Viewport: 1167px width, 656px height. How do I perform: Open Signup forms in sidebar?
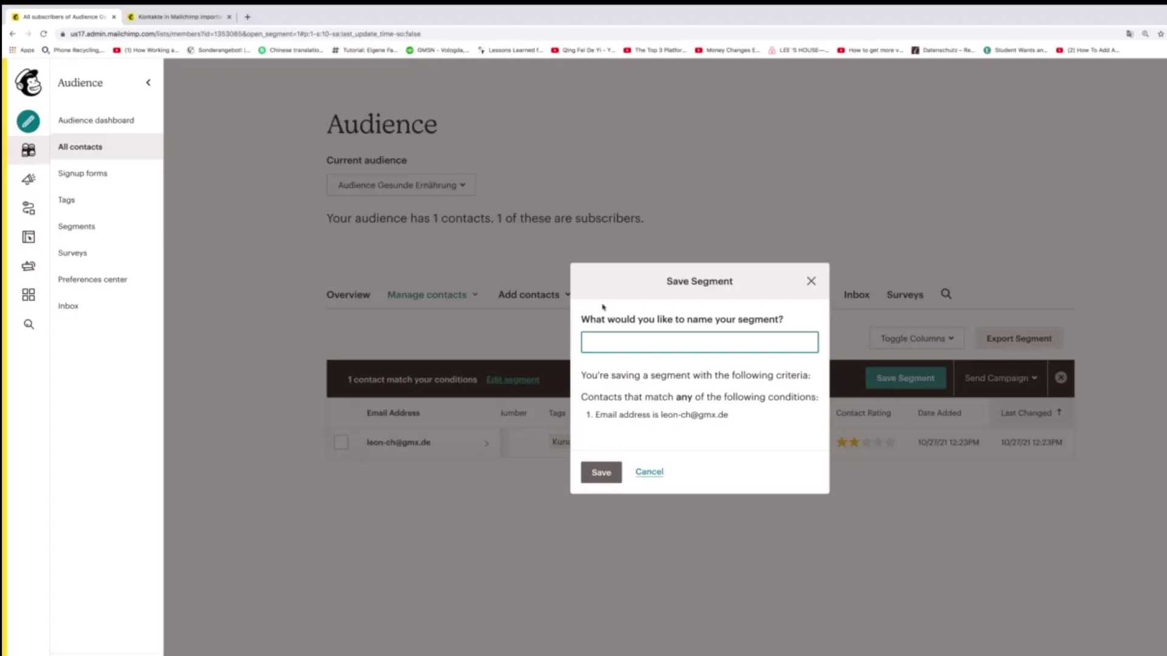pos(83,173)
